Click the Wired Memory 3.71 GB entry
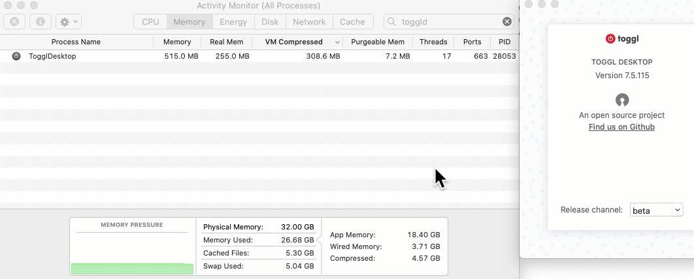The height and width of the screenshot is (279, 694). [x=385, y=246]
